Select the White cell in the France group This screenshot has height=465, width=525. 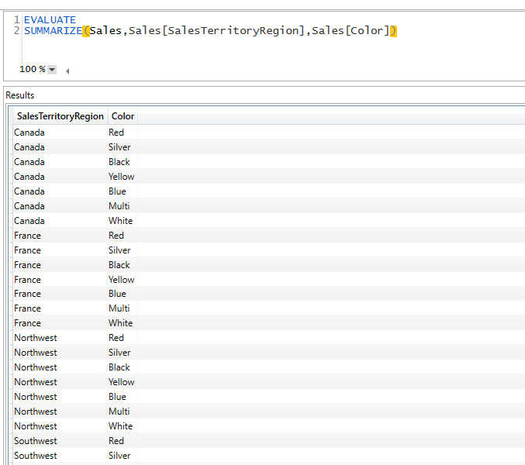123,323
